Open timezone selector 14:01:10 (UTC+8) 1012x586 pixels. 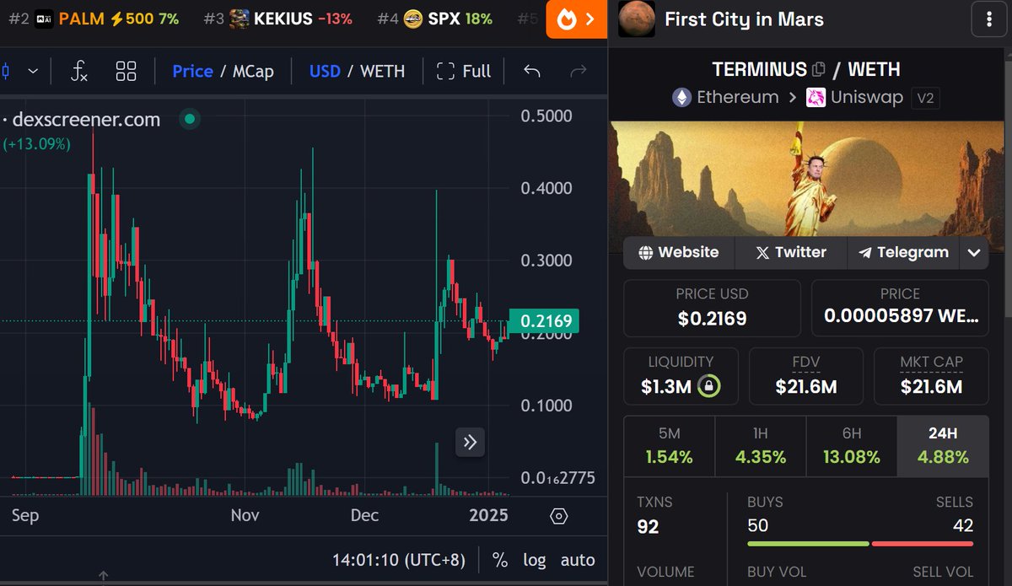point(397,560)
